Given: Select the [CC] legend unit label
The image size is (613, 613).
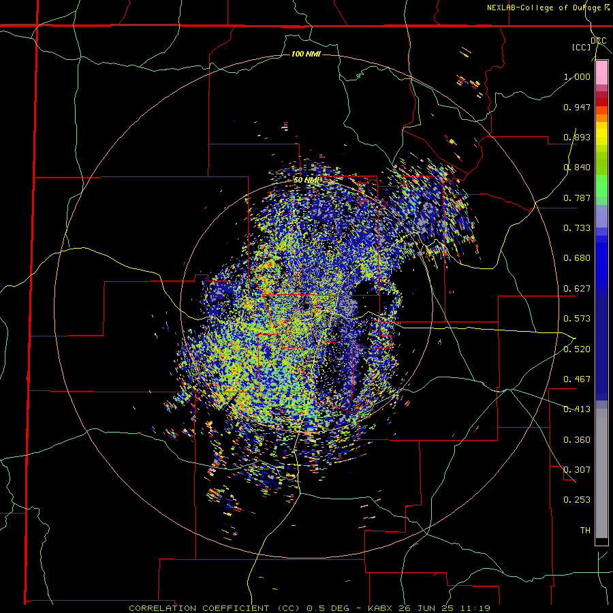Looking at the screenshot, I should click(582, 47).
